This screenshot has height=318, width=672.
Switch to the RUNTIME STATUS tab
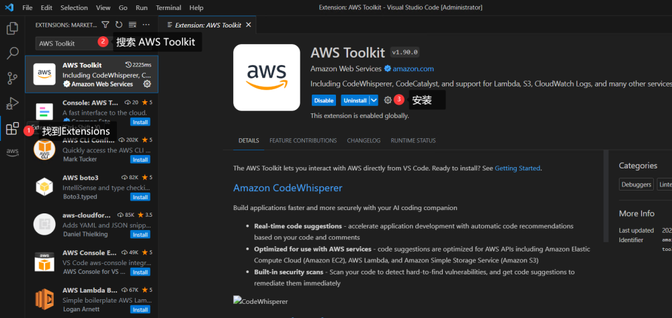(413, 140)
